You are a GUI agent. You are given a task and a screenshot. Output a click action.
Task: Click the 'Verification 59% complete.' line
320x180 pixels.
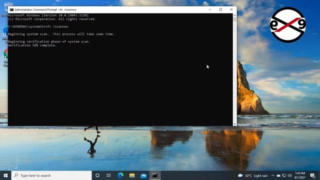[x=32, y=45]
